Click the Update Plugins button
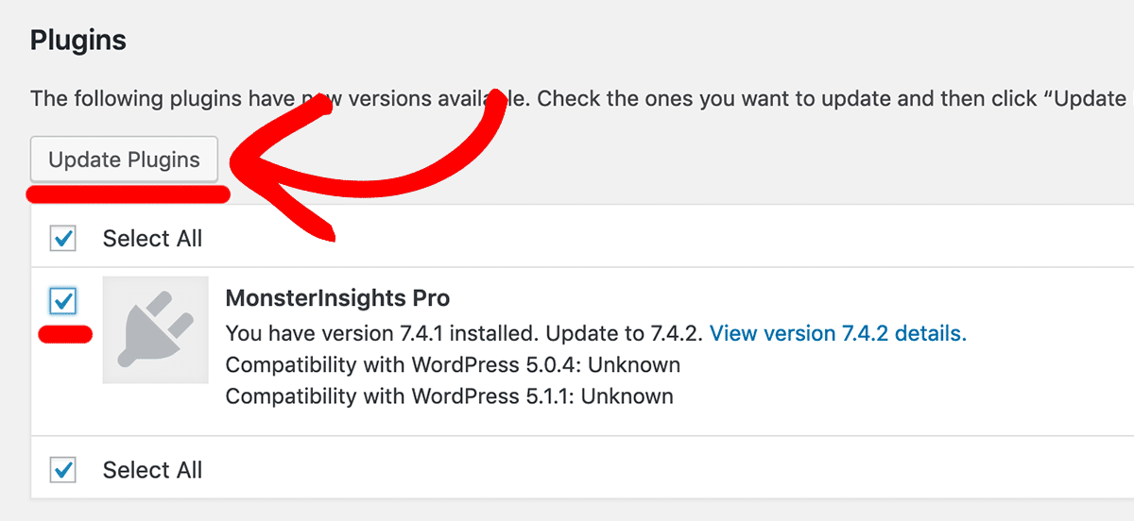This screenshot has height=521, width=1134. [x=124, y=160]
